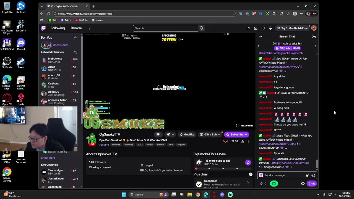This screenshot has width=354, height=199.
Task: Open the Kick bookmark
Action: (53, 20)
